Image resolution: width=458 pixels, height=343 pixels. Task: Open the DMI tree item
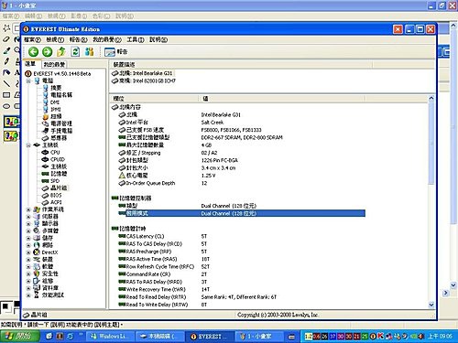pyautogui.click(x=55, y=102)
